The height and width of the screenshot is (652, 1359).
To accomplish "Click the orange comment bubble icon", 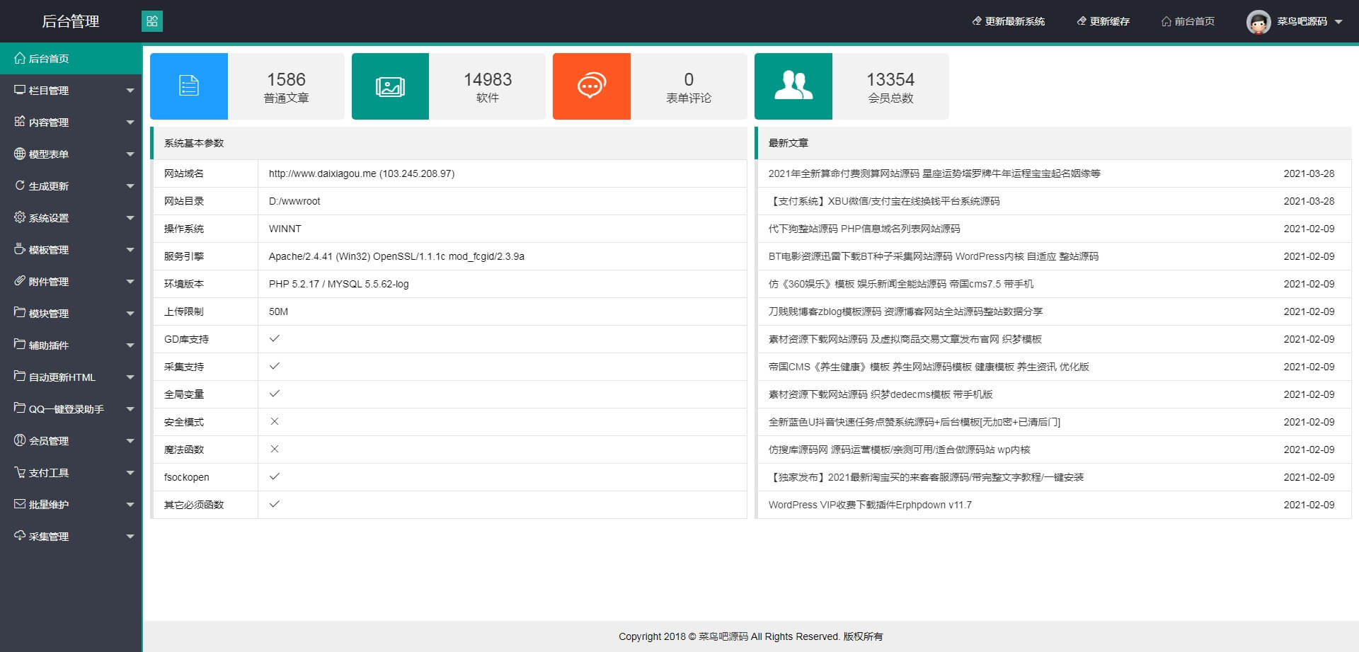I will (x=591, y=86).
